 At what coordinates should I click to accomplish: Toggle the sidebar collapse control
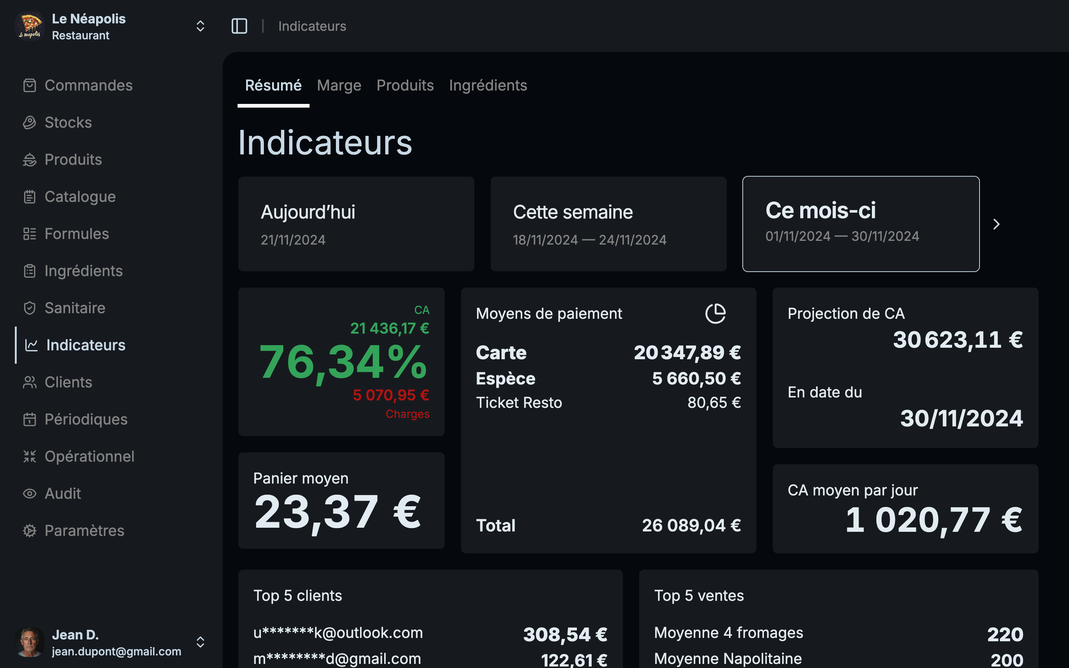tap(239, 26)
